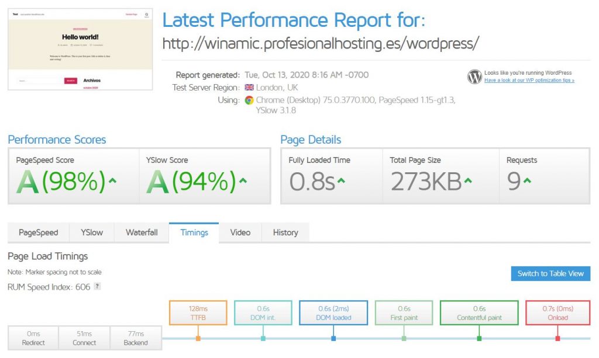The image size is (599, 358).
Task: Select the DOM loaded timeline marker
Action: [x=333, y=312]
